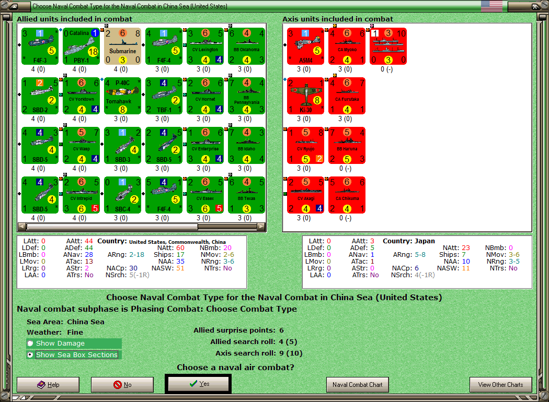Select the SBC-4 aircraft counter
549x402 pixels.
122,195
